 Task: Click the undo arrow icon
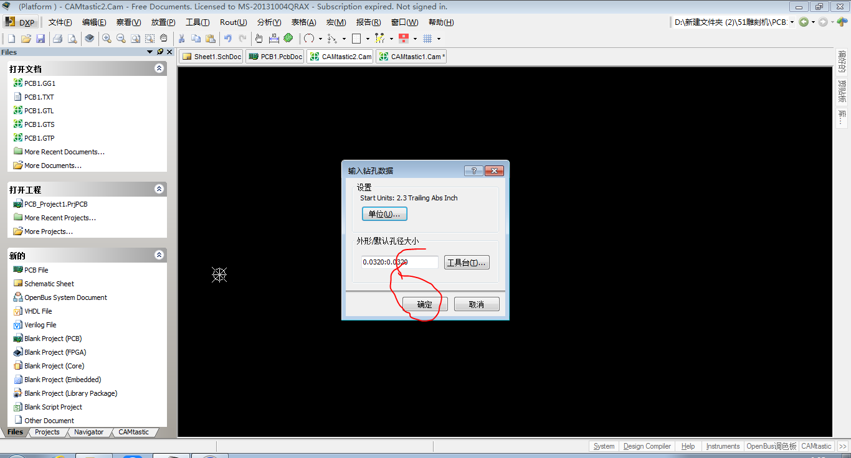pyautogui.click(x=227, y=39)
